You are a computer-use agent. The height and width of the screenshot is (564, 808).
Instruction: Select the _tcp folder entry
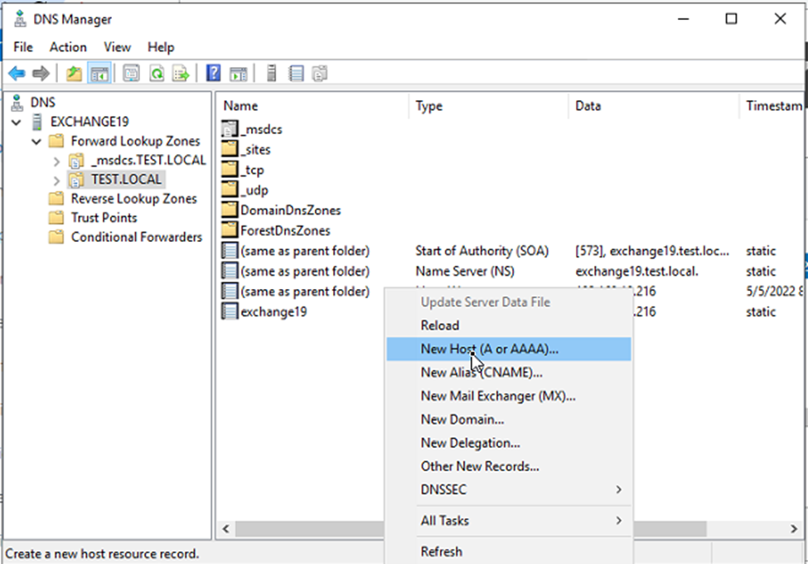243,170
